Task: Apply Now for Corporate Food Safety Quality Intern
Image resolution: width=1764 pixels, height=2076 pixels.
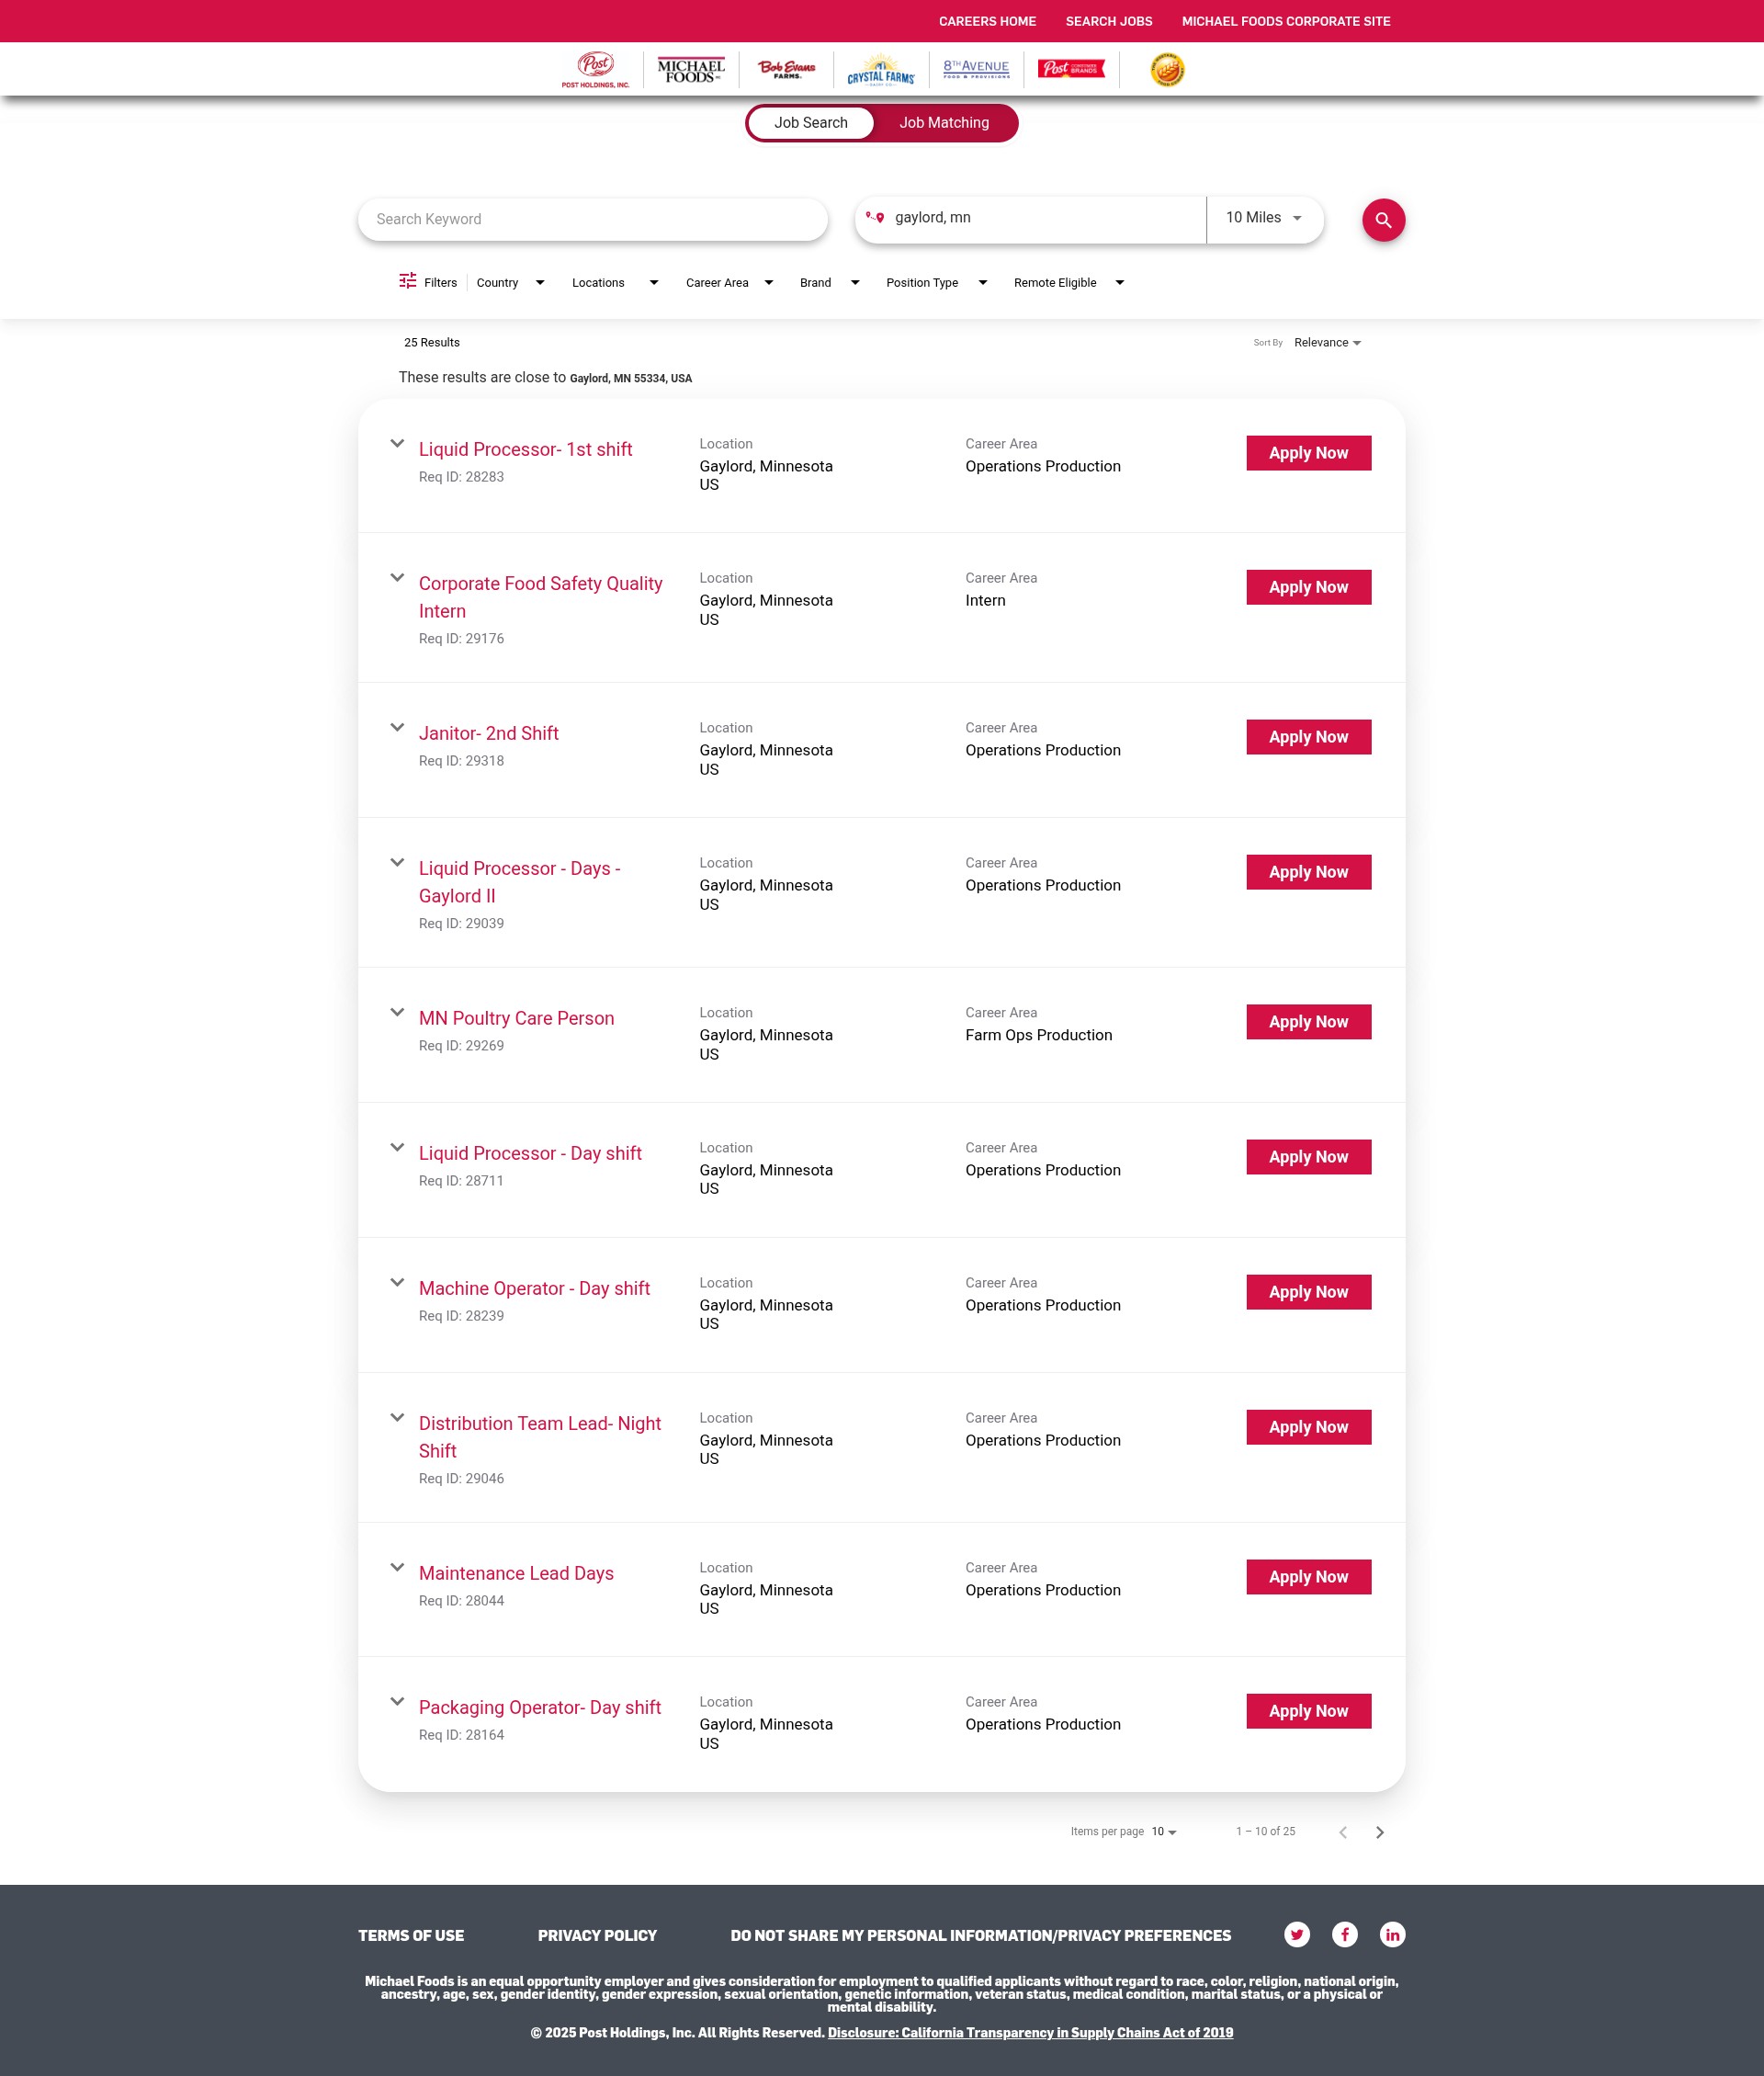Action: [1308, 587]
